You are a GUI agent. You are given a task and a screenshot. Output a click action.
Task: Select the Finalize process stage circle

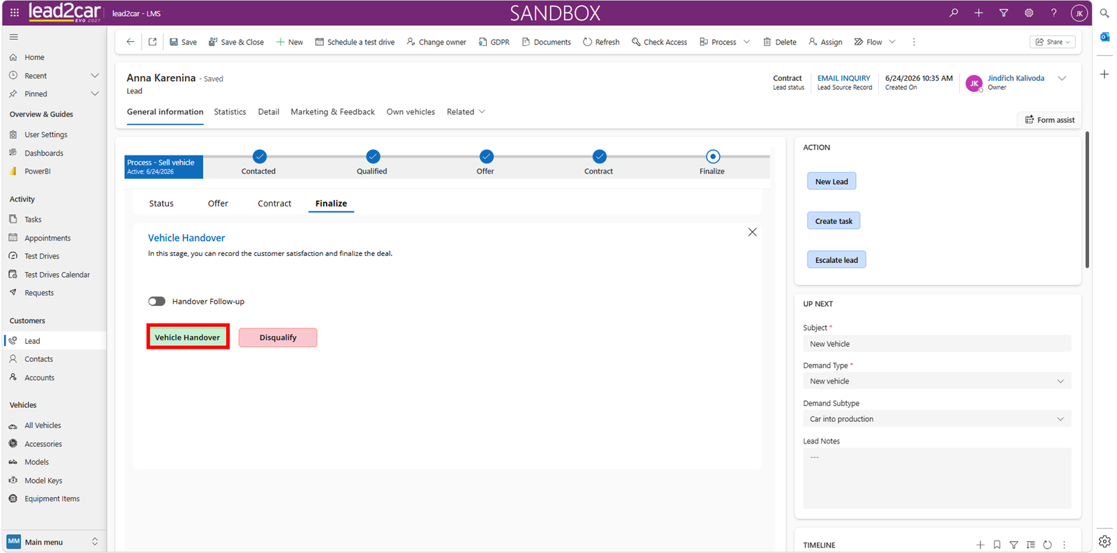[x=712, y=156]
